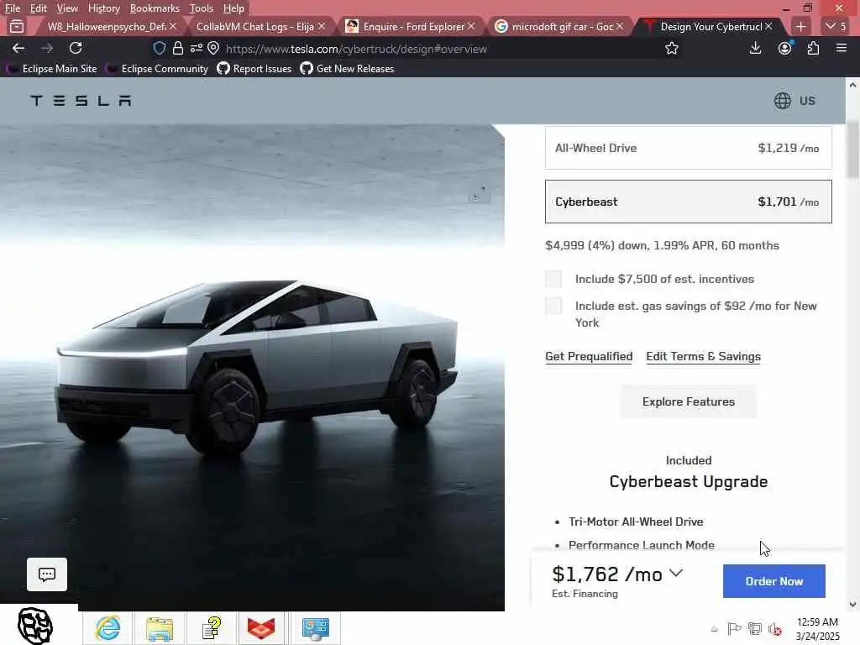Open a new tab with the plus icon
Viewport: 860px width, 645px height.
tap(800, 26)
